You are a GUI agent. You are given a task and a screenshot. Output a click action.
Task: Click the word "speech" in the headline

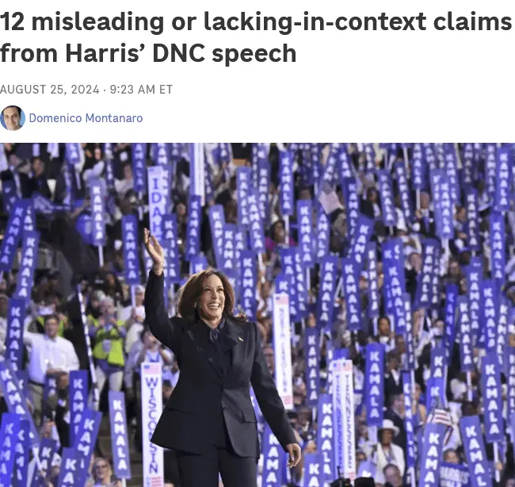coord(254,54)
